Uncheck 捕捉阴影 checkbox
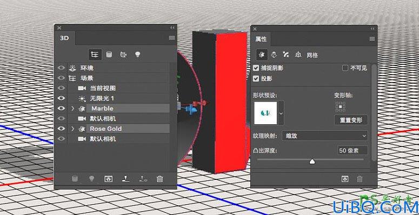 [x=256, y=68]
